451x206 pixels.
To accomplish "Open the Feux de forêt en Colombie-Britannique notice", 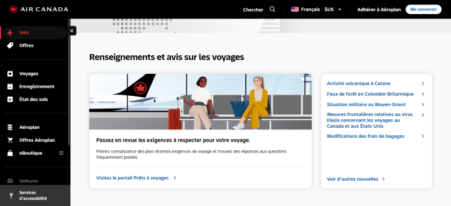I will 370,94.
